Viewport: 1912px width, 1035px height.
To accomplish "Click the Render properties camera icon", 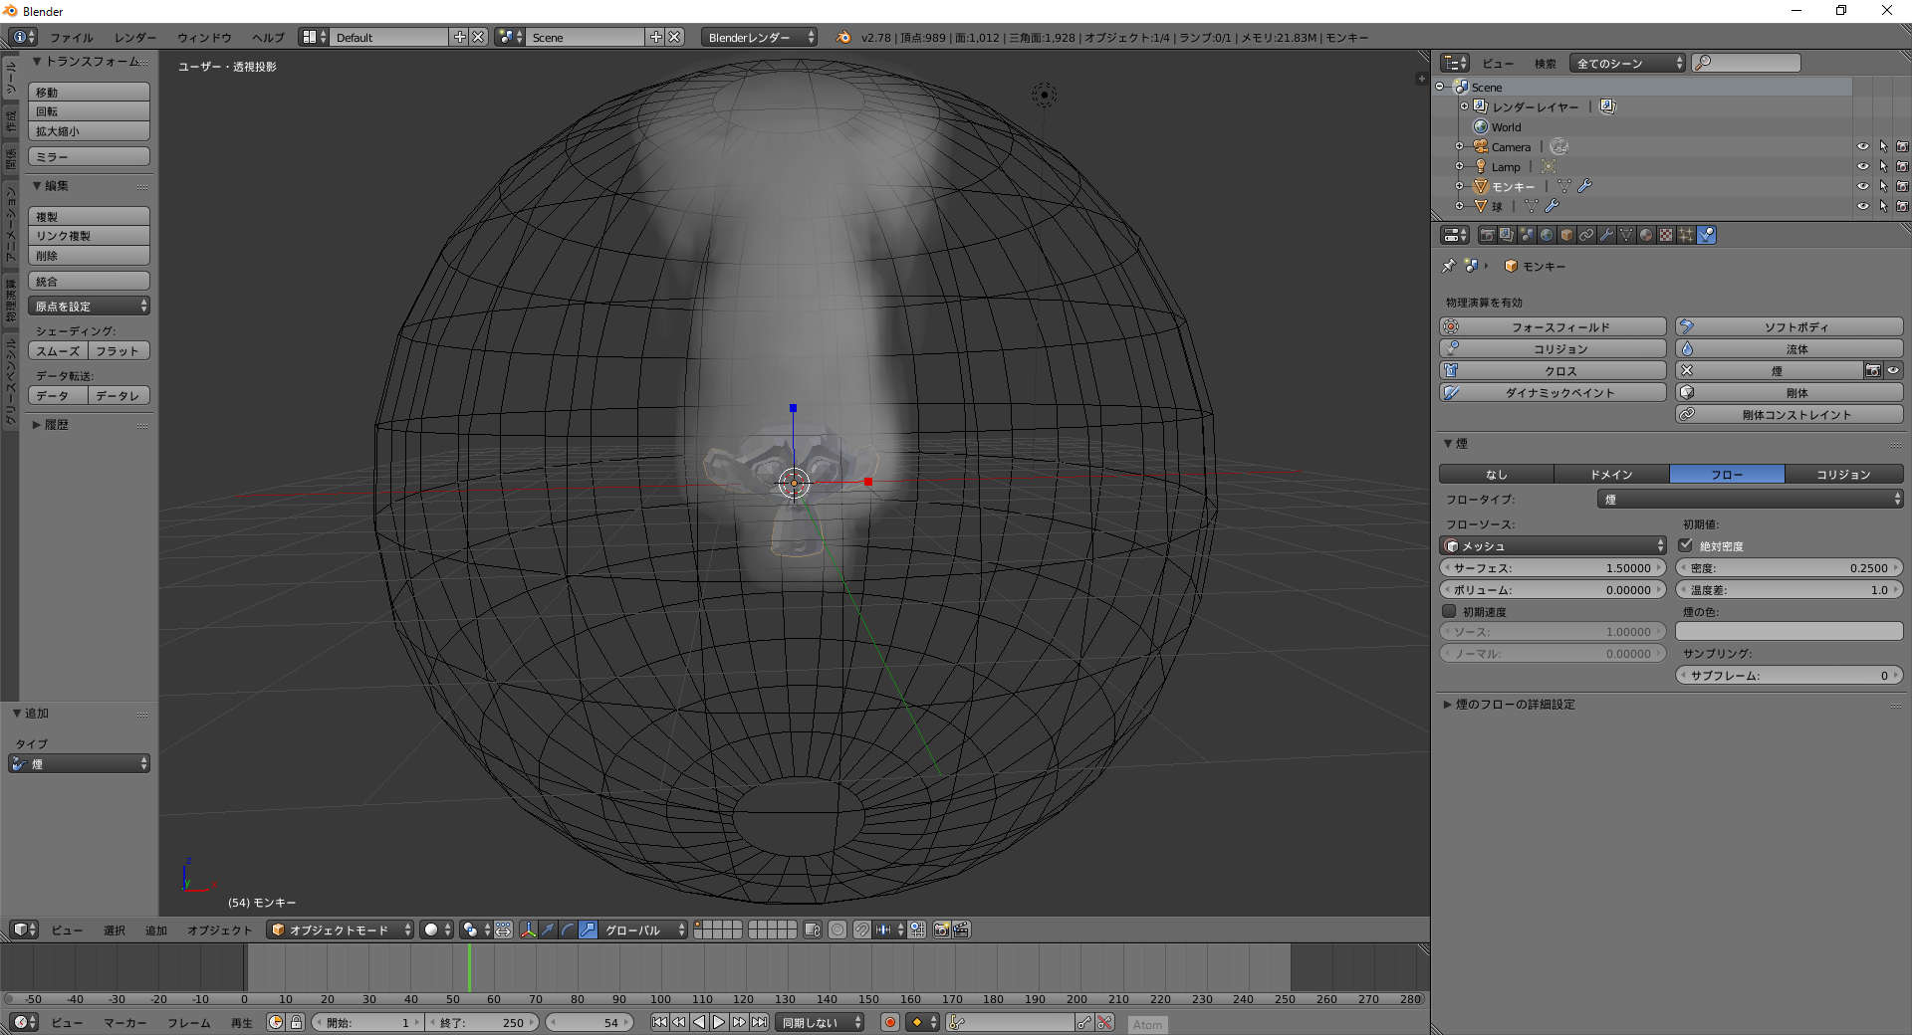I will (x=1487, y=235).
